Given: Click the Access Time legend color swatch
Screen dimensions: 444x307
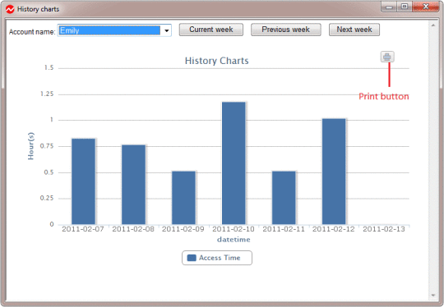Looking at the screenshot, I should coord(192,258).
